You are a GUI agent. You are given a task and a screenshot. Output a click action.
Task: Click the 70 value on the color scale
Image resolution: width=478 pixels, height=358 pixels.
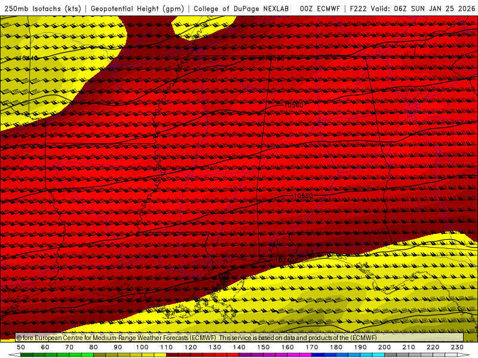pos(69,347)
